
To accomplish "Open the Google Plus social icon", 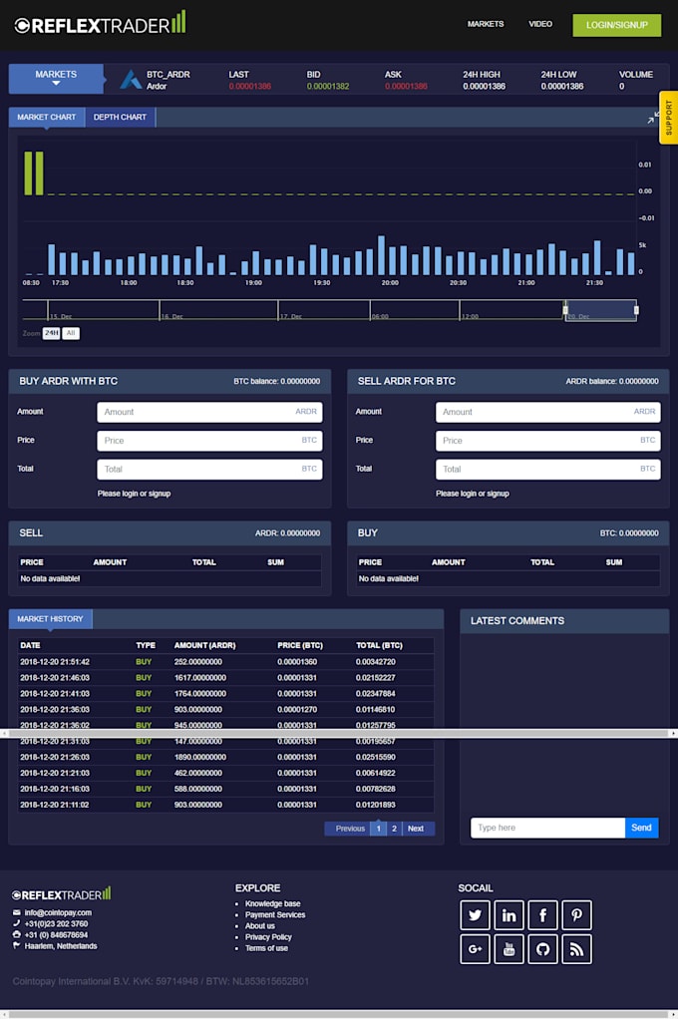I will 475,949.
